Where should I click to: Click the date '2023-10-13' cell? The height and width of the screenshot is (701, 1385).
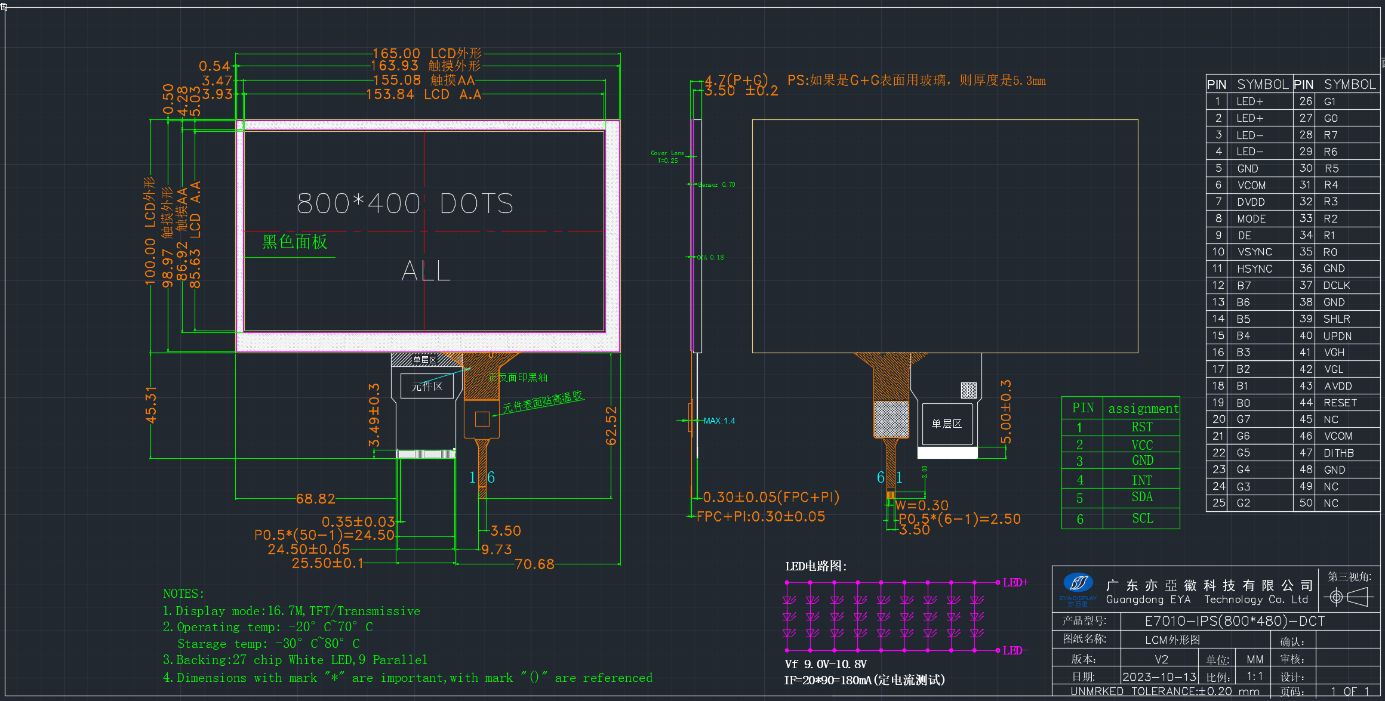tap(1159, 677)
